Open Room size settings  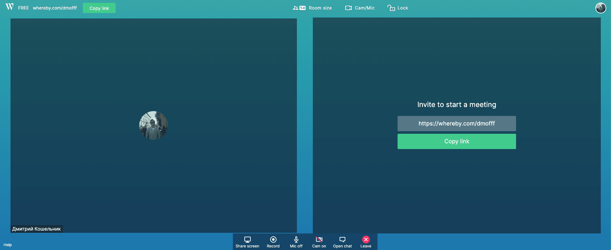[x=312, y=8]
